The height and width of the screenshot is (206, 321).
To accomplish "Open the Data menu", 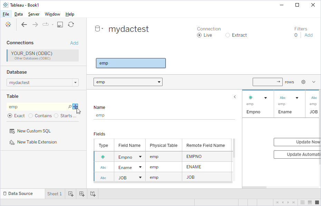I will [x=19, y=14].
